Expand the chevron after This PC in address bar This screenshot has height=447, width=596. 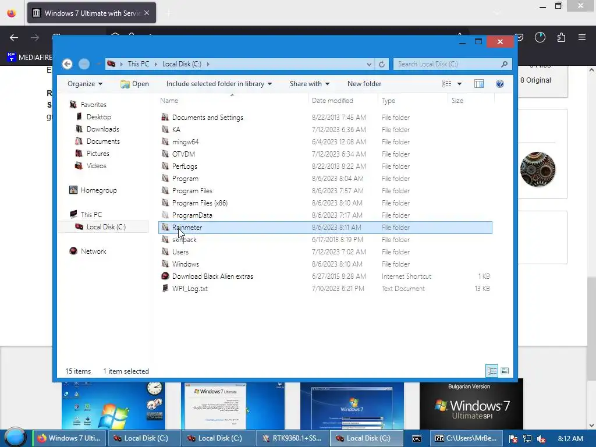[x=156, y=64]
